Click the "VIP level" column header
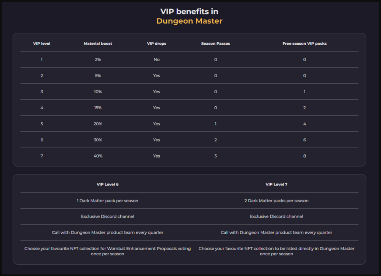The image size is (381, 276). click(42, 44)
